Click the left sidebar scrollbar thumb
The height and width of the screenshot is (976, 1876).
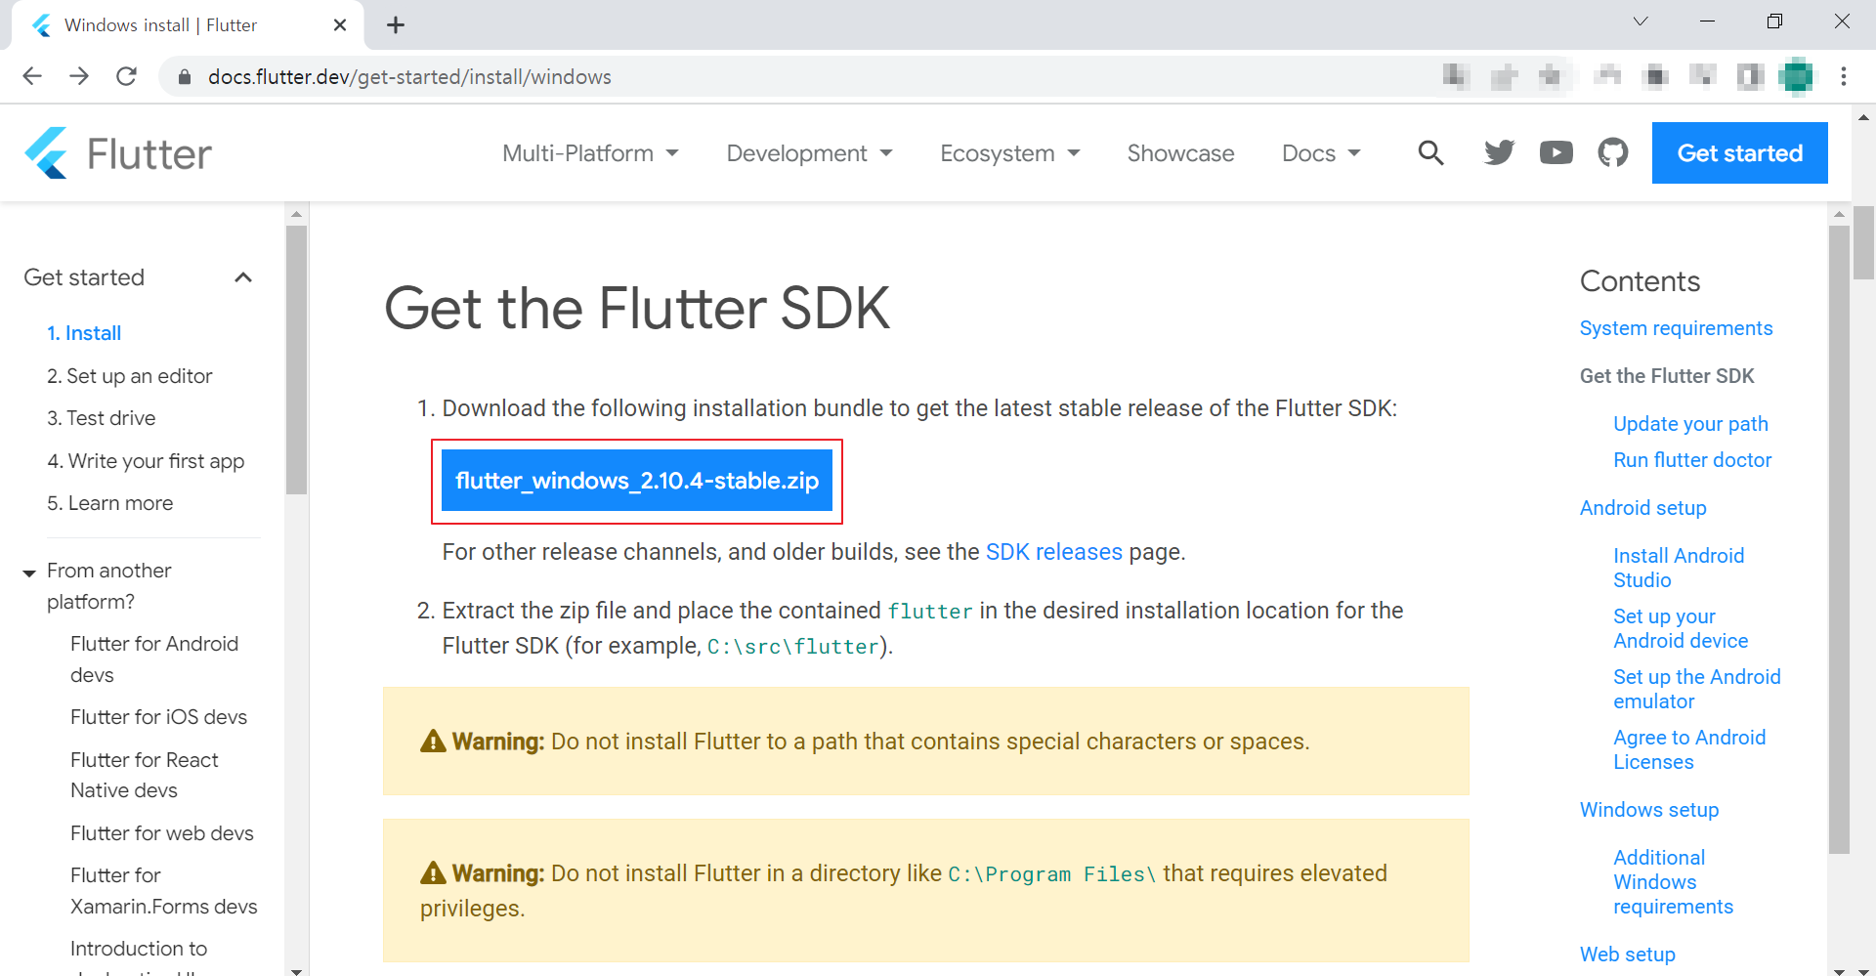click(297, 360)
